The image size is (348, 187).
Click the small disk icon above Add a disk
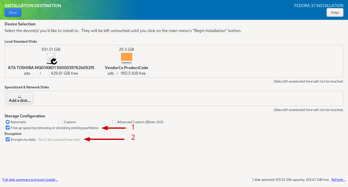tap(20, 96)
